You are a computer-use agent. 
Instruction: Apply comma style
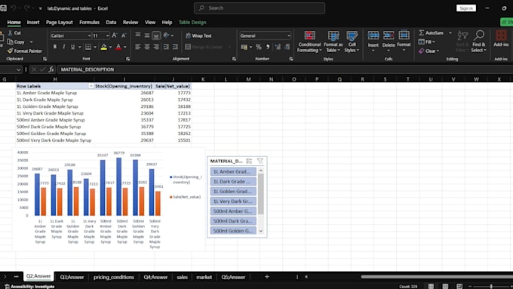click(x=268, y=47)
